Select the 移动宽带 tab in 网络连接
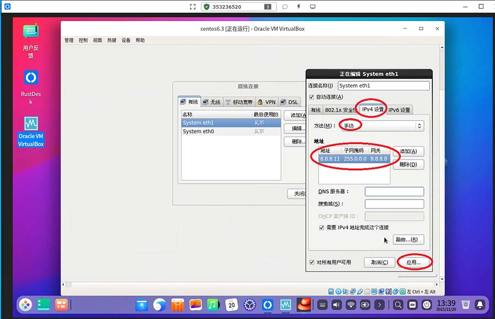The height and width of the screenshot is (319, 495). (239, 102)
